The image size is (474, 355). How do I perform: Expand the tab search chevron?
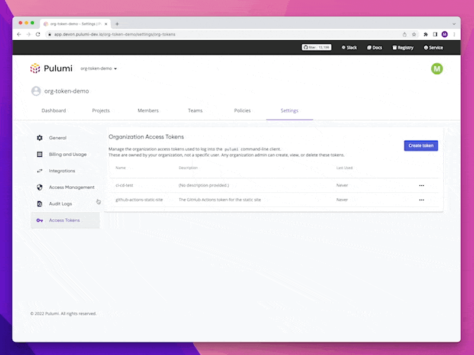(x=454, y=24)
